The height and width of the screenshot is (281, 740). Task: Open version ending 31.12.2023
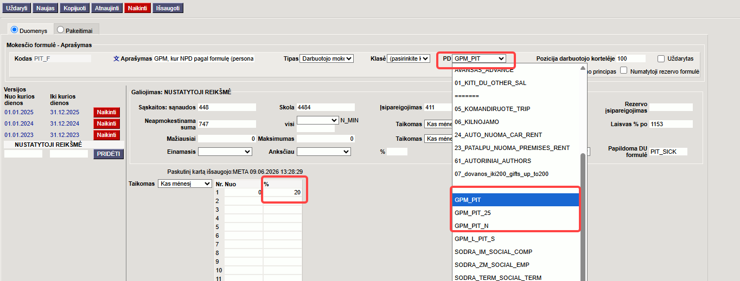pos(65,135)
